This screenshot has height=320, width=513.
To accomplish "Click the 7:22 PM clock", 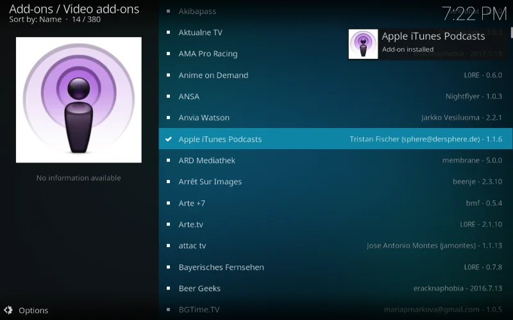I will point(474,13).
